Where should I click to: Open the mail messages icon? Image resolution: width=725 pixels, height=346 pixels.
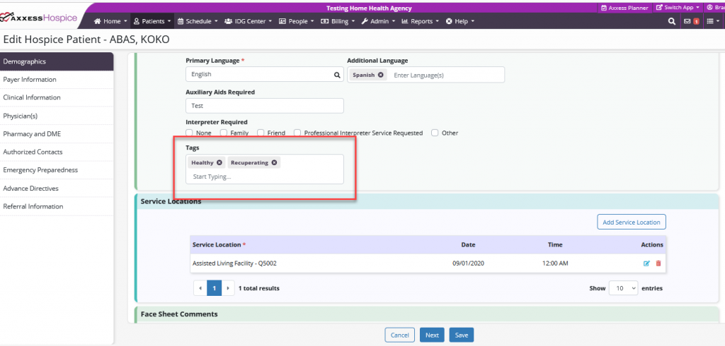[687, 21]
